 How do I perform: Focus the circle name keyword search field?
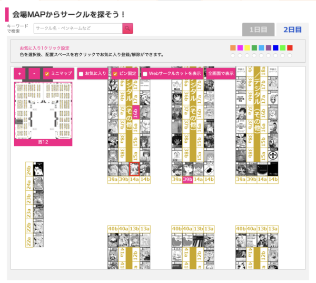click(78, 28)
